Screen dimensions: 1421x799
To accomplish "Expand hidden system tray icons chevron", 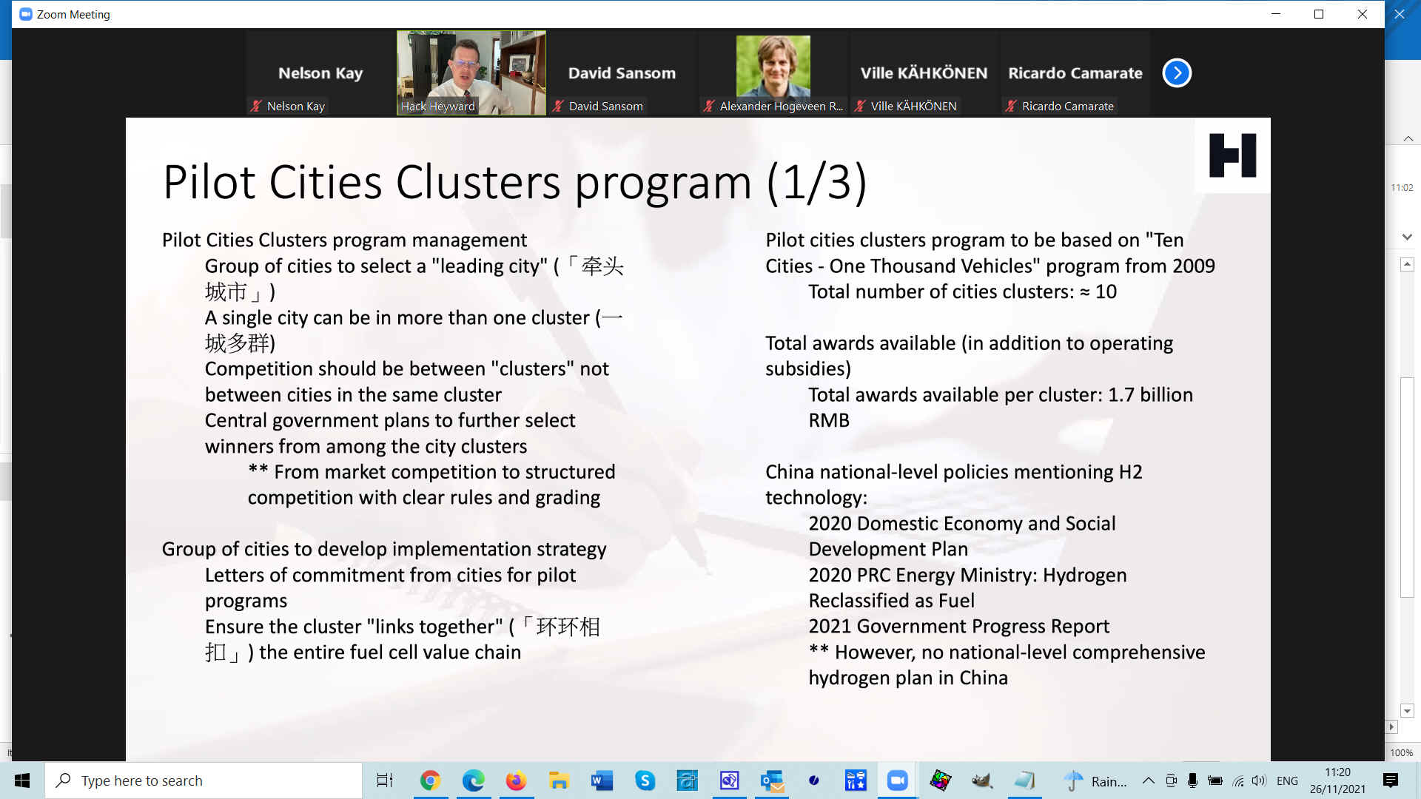I will tap(1148, 781).
